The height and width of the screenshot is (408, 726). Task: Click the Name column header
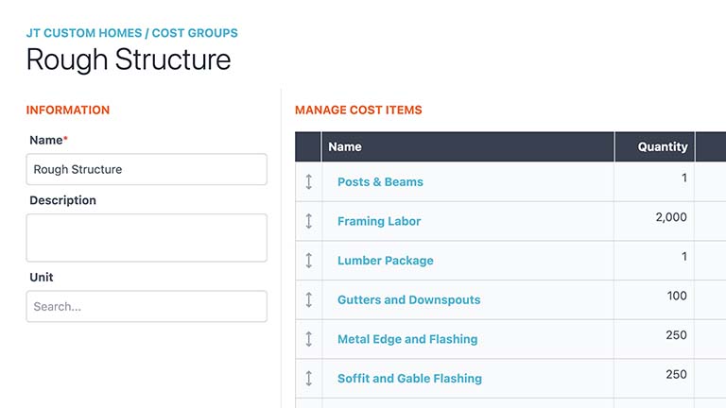(345, 146)
